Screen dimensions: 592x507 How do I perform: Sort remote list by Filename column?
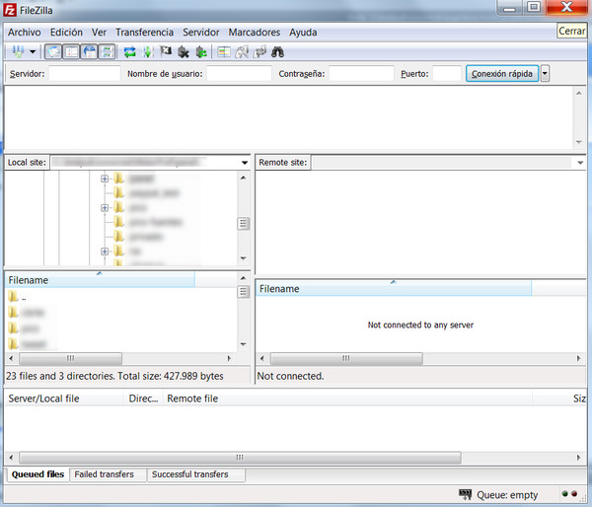pyautogui.click(x=394, y=289)
